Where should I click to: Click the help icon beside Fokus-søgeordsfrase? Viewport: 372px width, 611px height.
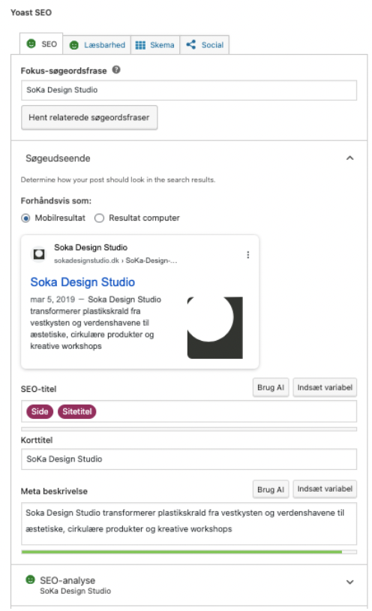click(116, 70)
